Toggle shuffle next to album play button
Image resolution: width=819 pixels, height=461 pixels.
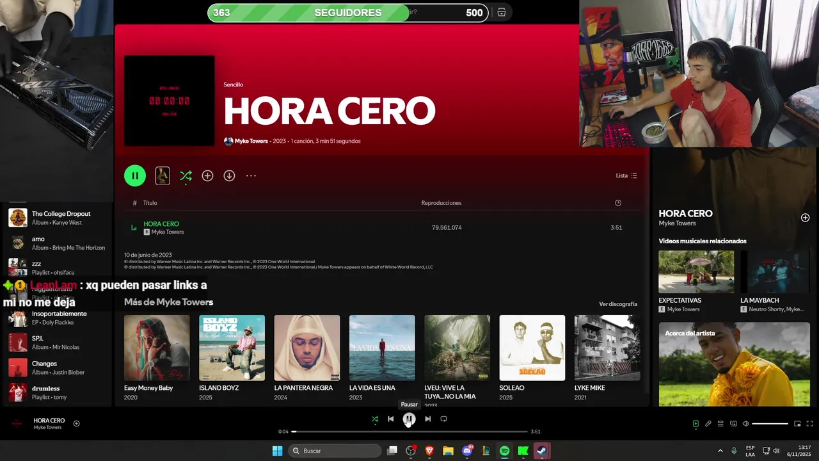(x=186, y=175)
